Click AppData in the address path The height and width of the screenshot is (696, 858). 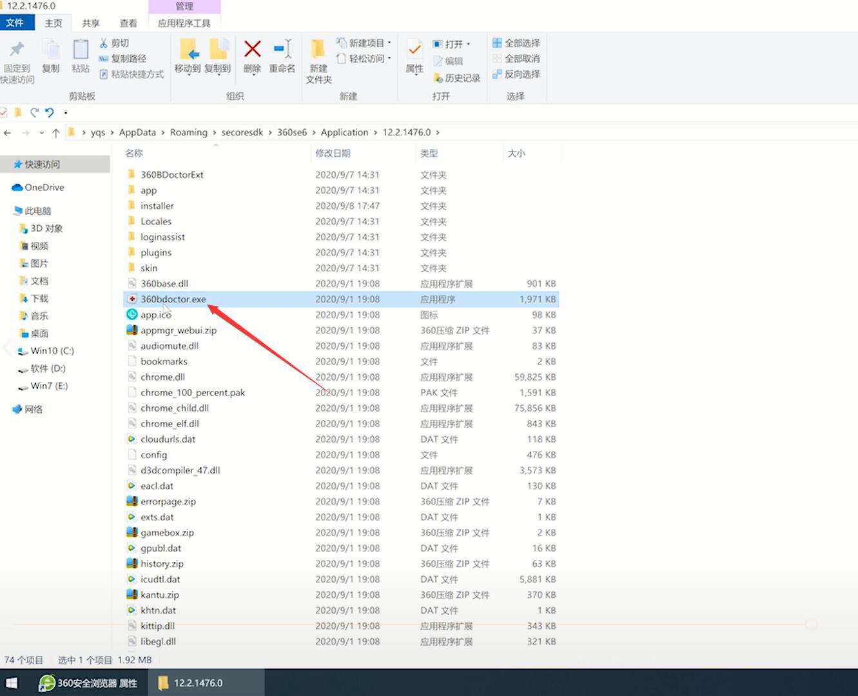click(x=137, y=132)
